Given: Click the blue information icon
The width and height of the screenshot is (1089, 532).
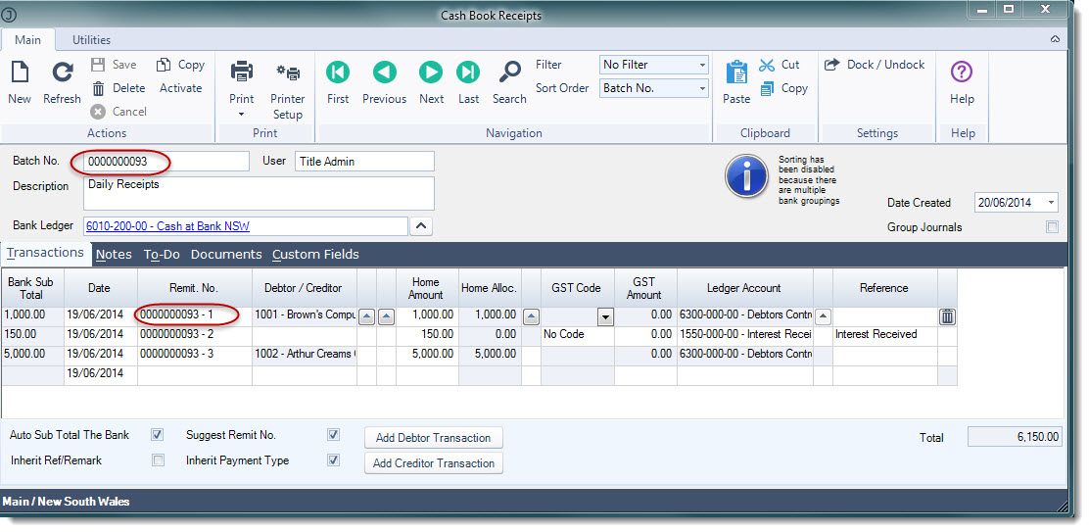Looking at the screenshot, I should pyautogui.click(x=746, y=176).
